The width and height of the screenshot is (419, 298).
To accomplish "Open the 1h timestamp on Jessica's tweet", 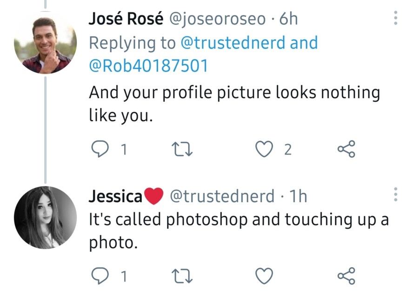I will pos(298,196).
